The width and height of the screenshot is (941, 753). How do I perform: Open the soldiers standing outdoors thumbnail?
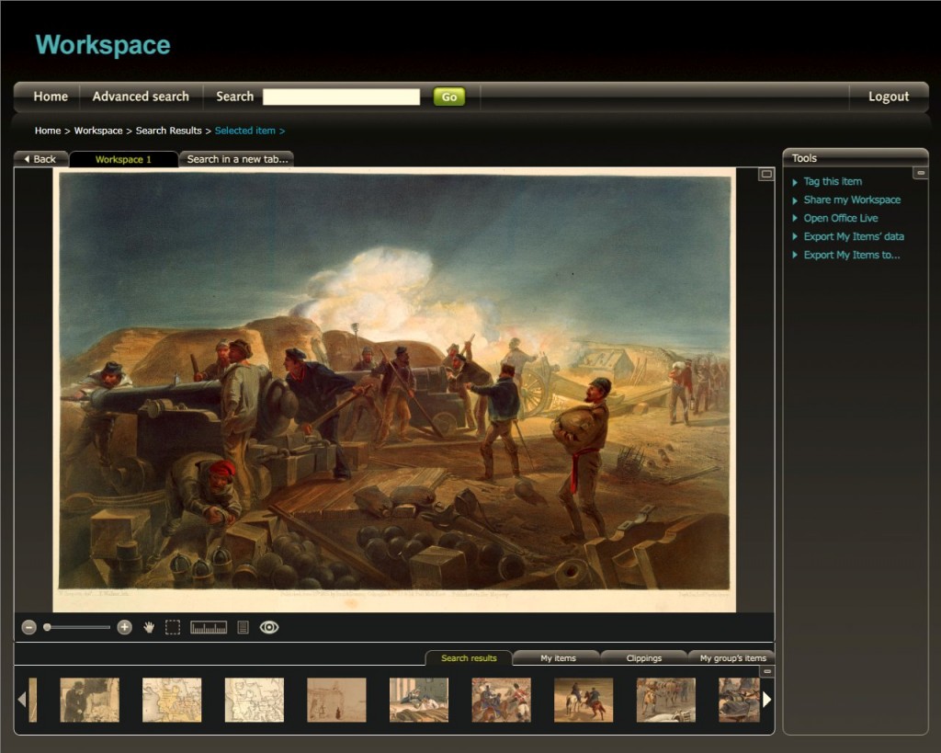[666, 701]
